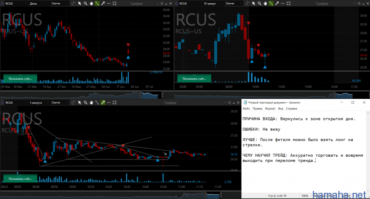Open the RCUS ticker dropdown in 15-minute chart
This screenshot has width=370, height=199.
click(x=189, y=3)
